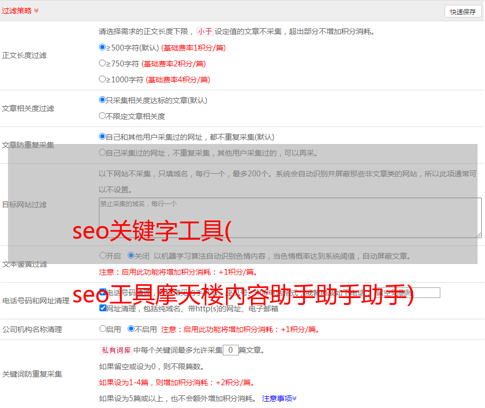This screenshot has width=485, height=408.
Task: Toggle the 电话号码清理 checkbox
Action: (103, 292)
